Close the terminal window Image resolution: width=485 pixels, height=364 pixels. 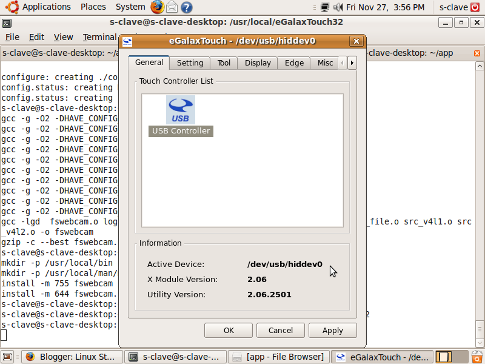point(477,22)
